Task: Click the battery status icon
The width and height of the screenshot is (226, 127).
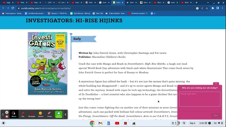Action: (x=222, y=123)
